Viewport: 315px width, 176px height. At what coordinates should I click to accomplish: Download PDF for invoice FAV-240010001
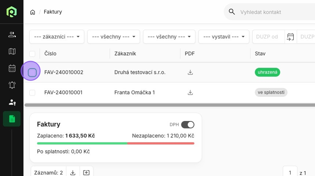coord(190,93)
